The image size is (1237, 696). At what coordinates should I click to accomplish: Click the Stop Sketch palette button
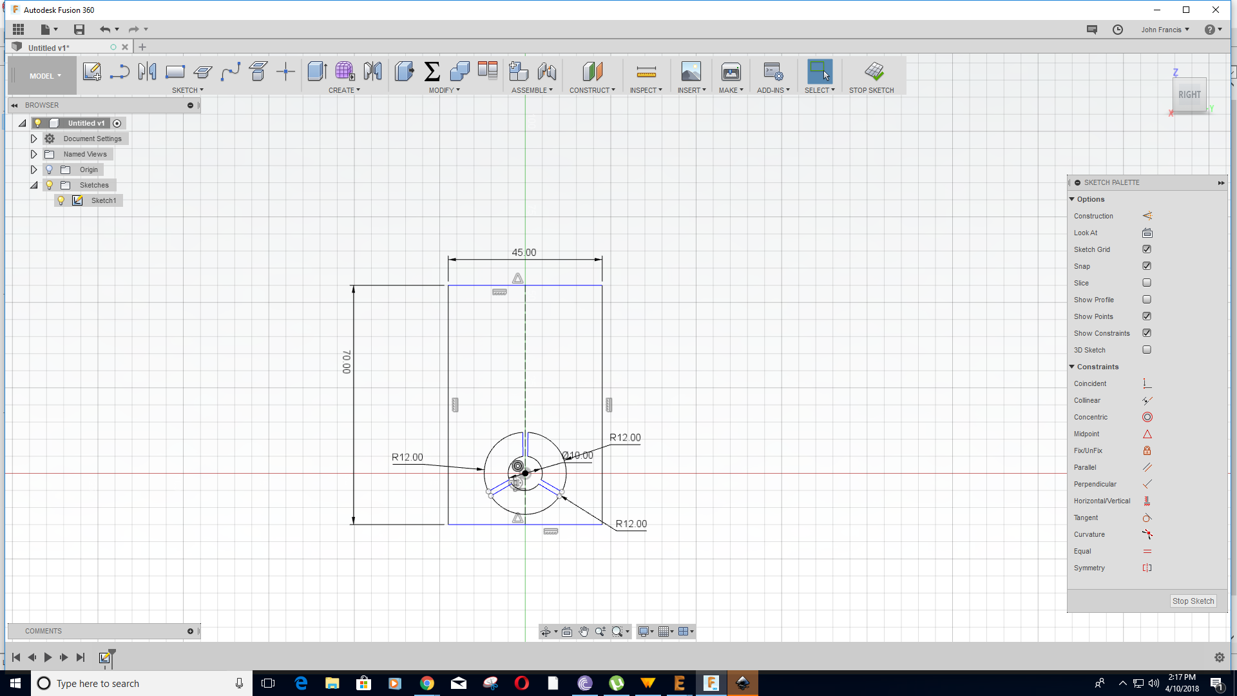1193,601
